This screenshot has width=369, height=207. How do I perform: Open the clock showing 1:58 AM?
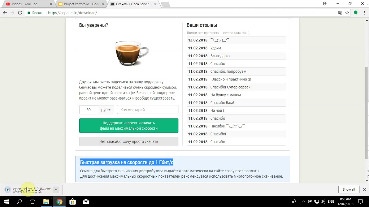pos(346,202)
